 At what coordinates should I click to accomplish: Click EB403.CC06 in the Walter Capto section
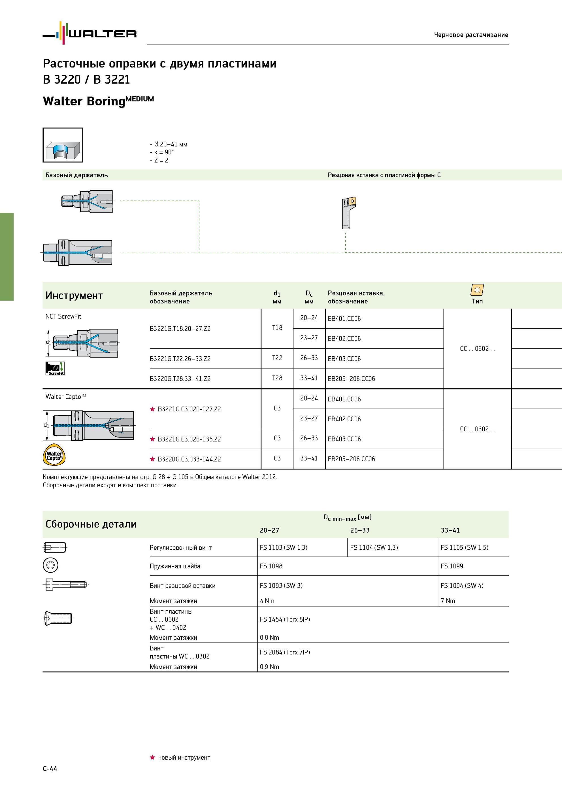[344, 439]
